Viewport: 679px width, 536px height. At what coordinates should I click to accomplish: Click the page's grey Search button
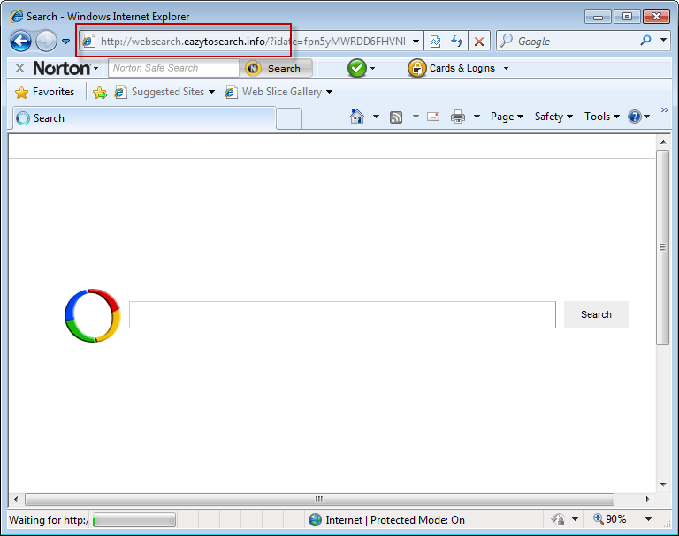click(596, 314)
